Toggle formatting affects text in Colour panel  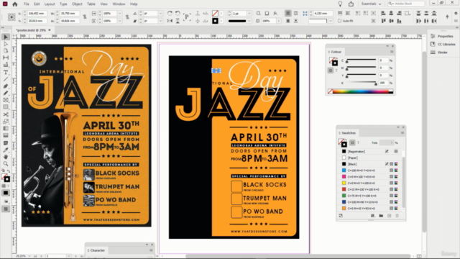click(x=336, y=71)
